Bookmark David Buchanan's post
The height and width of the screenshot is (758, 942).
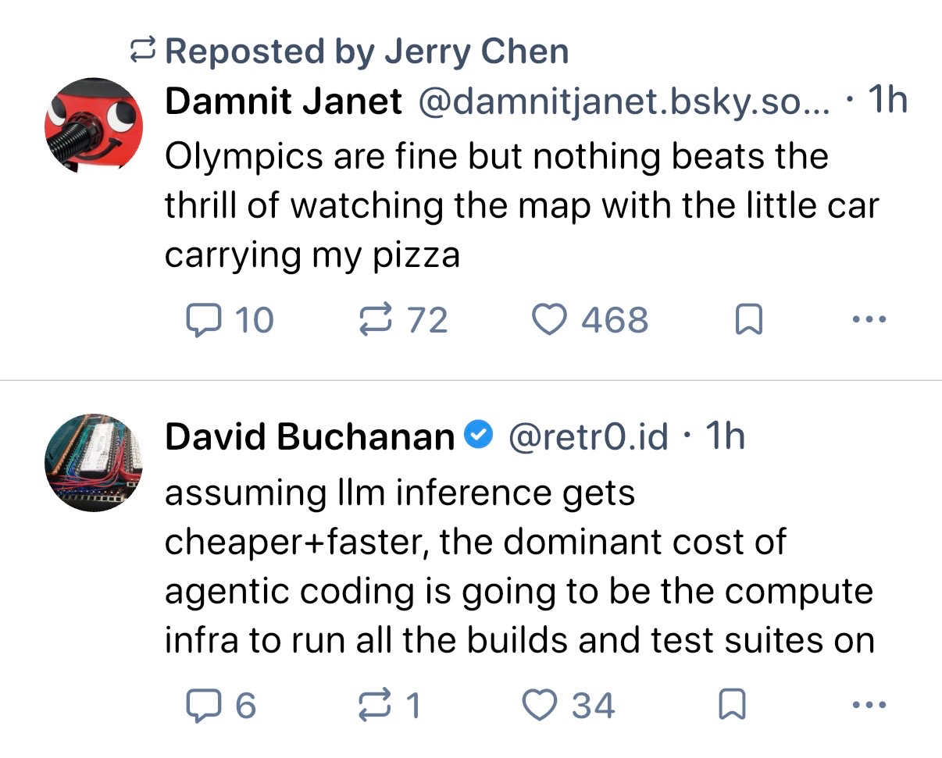point(730,706)
